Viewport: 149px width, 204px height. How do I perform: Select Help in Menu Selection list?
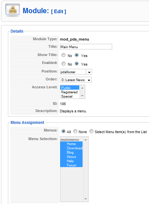click(71, 161)
